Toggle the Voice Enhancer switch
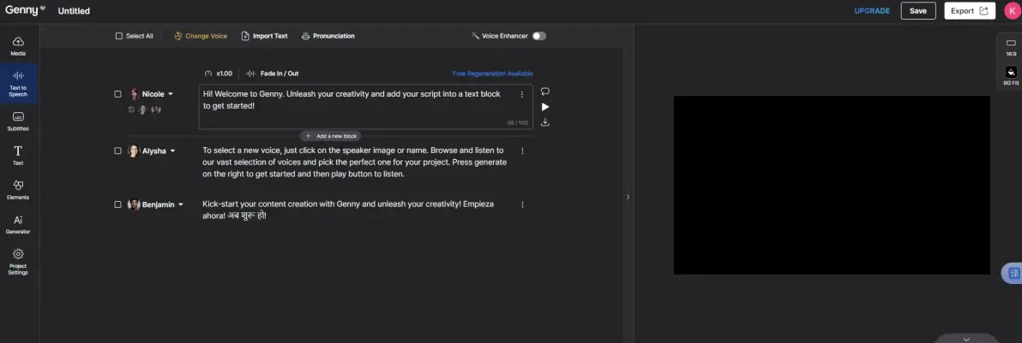1022x343 pixels. (538, 36)
